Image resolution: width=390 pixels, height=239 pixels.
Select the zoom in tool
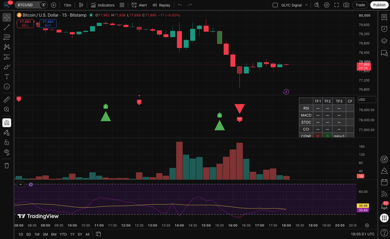[7, 109]
